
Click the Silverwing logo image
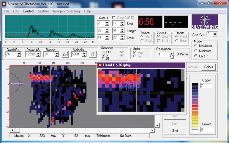[x=205, y=22]
